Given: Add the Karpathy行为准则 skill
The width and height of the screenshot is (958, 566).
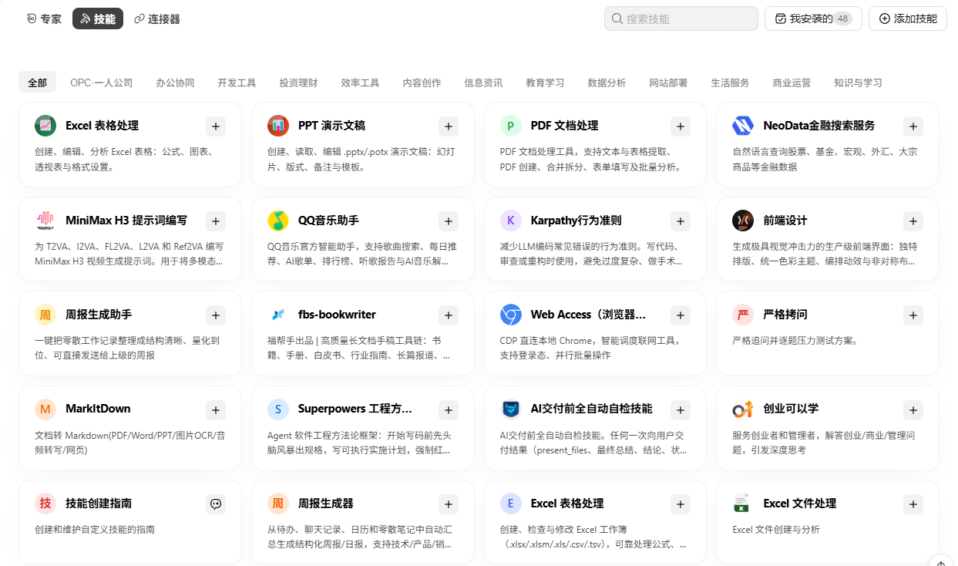Looking at the screenshot, I should [681, 221].
